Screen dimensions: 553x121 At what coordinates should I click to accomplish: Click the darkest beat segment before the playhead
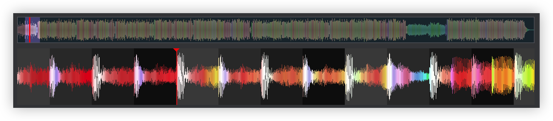[155, 77]
